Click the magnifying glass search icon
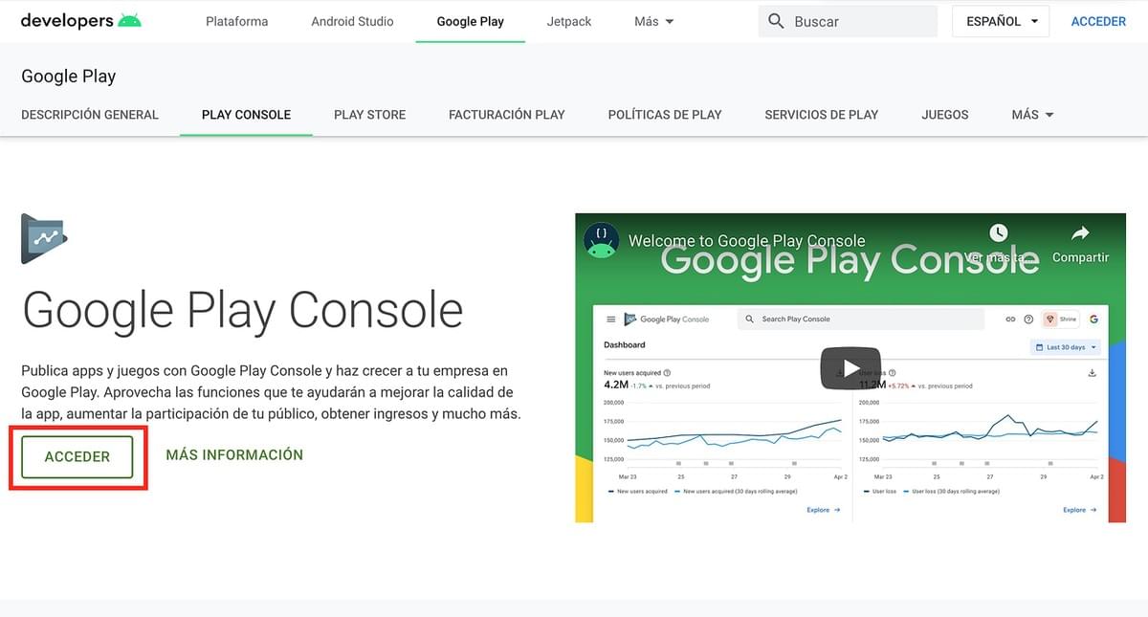The height and width of the screenshot is (617, 1148). pyautogui.click(x=777, y=21)
